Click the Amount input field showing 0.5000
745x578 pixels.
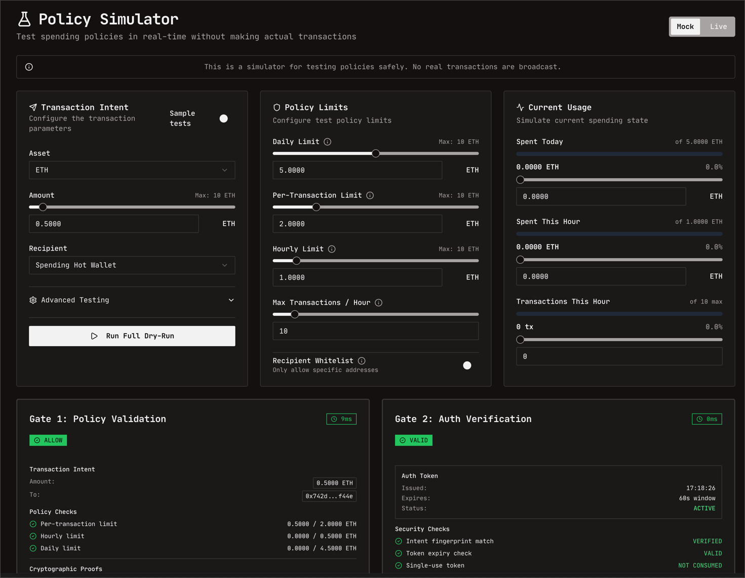coord(113,224)
